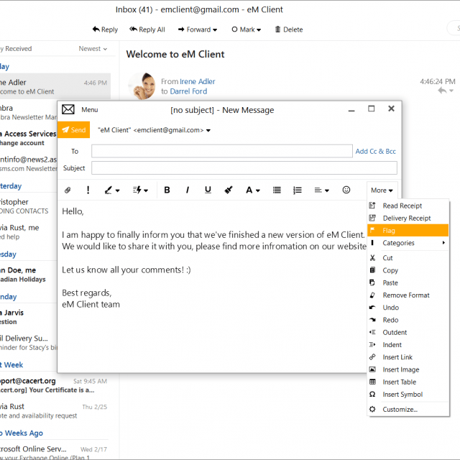Toggle italic formatting
The height and width of the screenshot is (460, 460).
187,190
